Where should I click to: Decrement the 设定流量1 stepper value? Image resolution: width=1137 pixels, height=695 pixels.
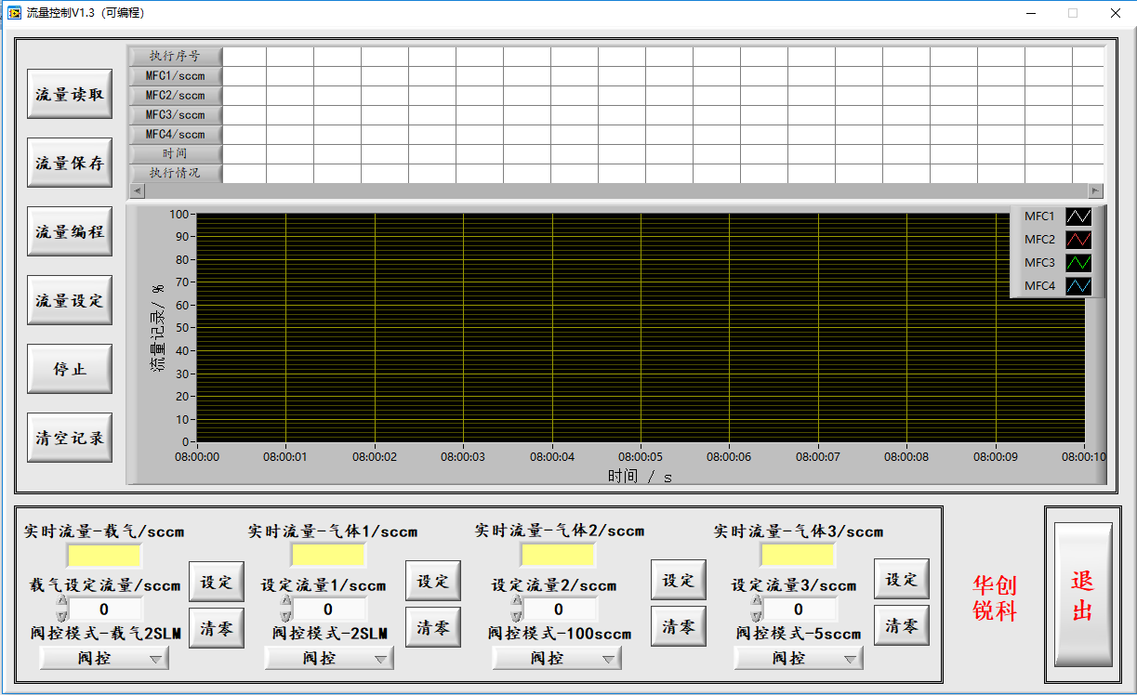286,616
